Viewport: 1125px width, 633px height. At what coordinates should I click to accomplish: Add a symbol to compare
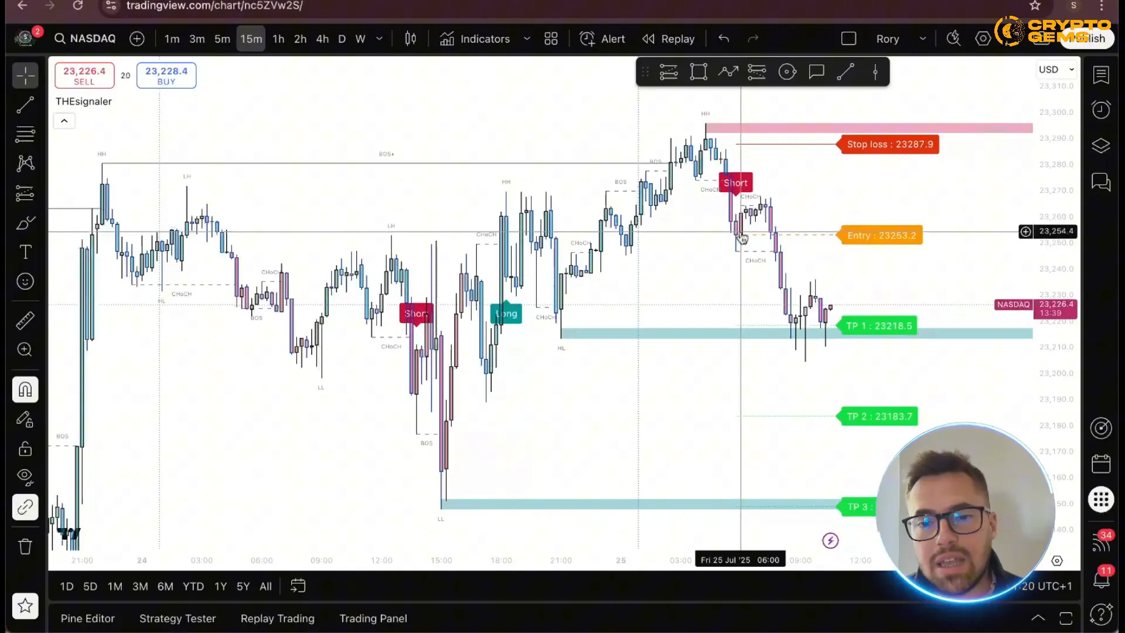pyautogui.click(x=137, y=39)
